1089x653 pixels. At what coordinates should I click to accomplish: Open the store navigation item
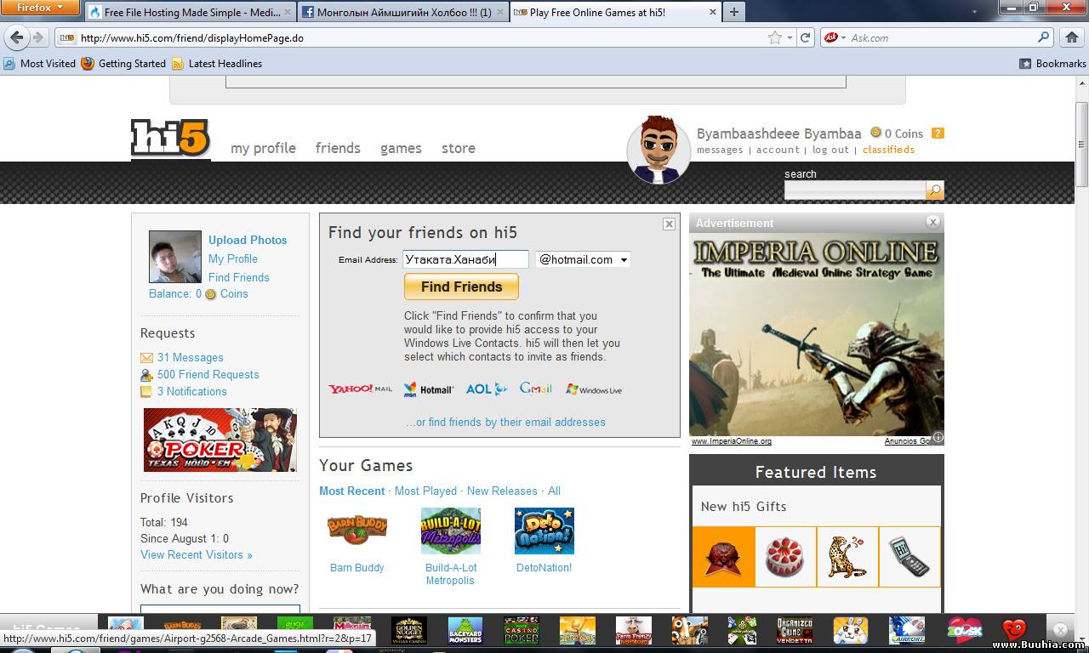point(459,148)
